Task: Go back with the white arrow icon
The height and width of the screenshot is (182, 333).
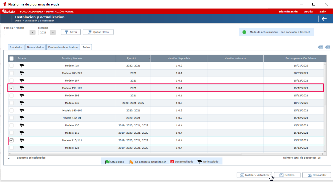Action: pyautogui.click(x=324, y=19)
